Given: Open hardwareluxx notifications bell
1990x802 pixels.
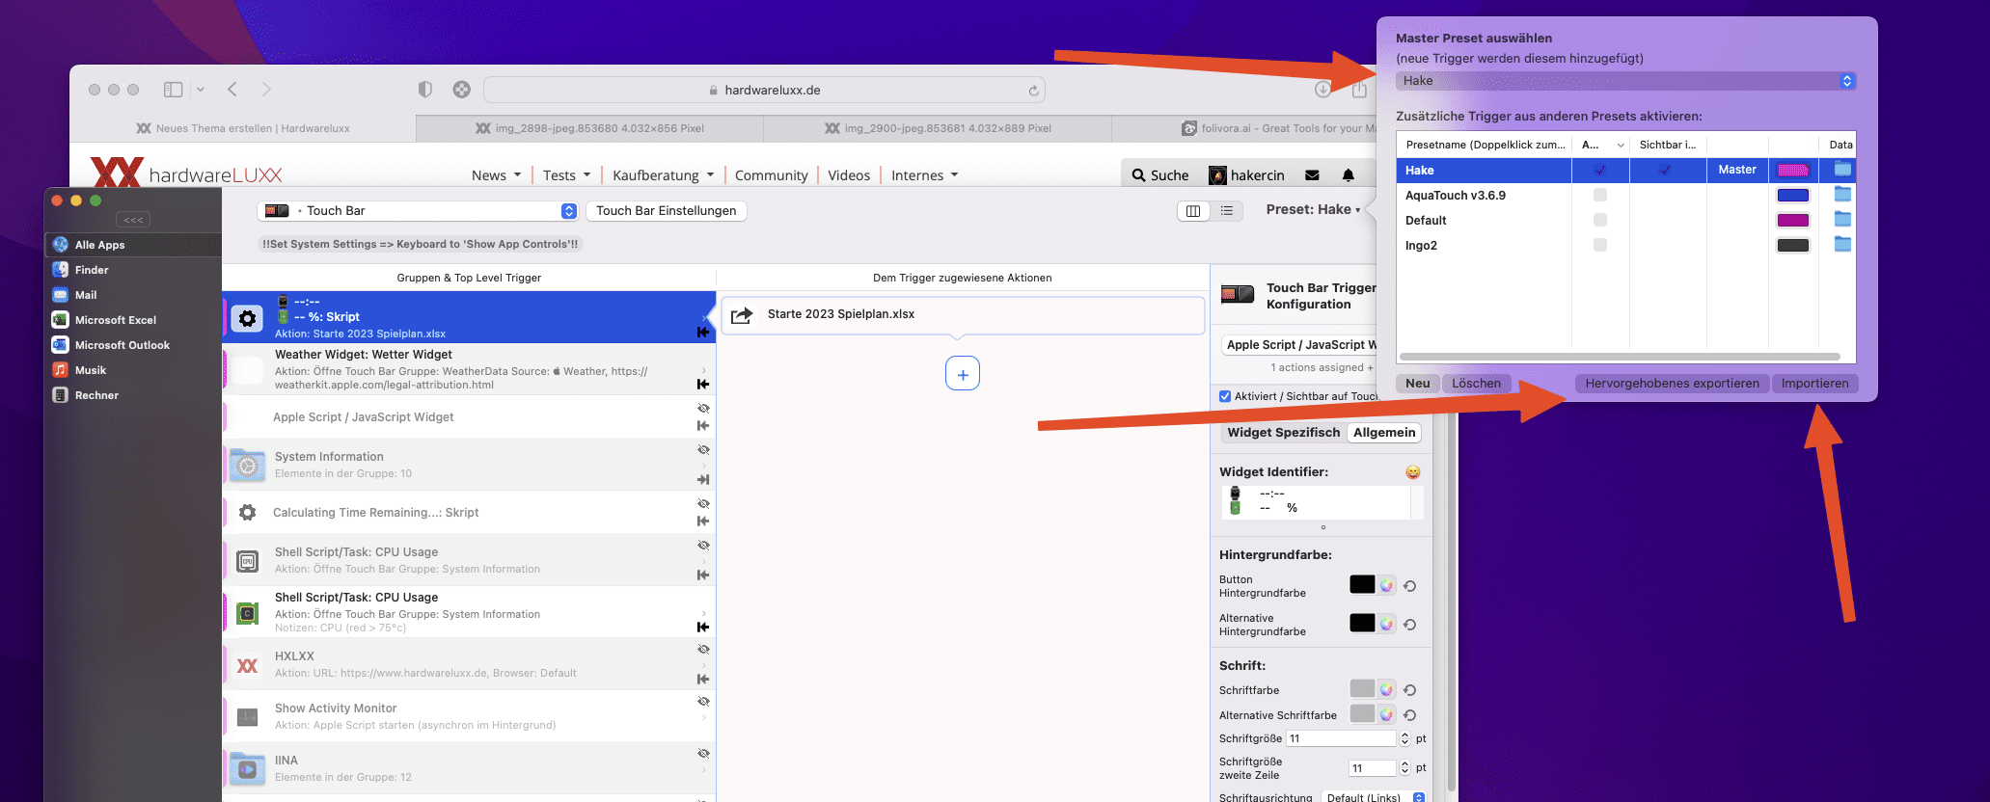Looking at the screenshot, I should [x=1349, y=175].
